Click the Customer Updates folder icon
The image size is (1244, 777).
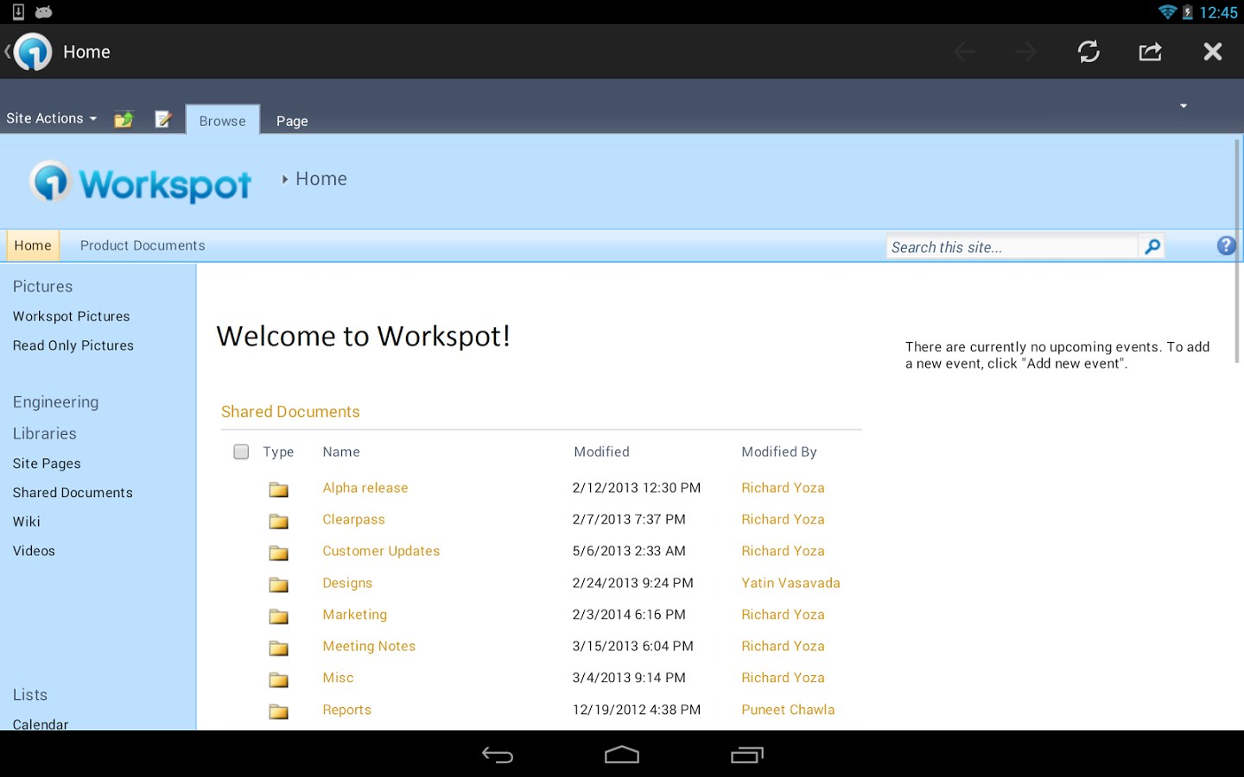[x=278, y=553]
